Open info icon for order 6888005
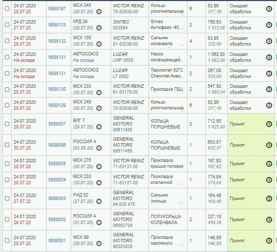The width and height of the screenshot is (277, 252). (x=269, y=164)
